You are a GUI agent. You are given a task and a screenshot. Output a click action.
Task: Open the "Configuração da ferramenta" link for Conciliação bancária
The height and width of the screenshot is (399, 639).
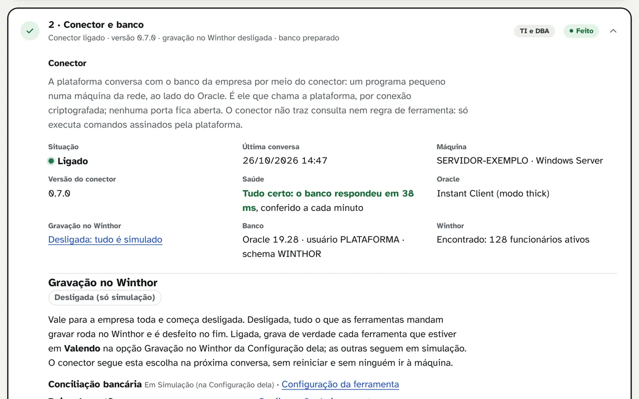340,385
